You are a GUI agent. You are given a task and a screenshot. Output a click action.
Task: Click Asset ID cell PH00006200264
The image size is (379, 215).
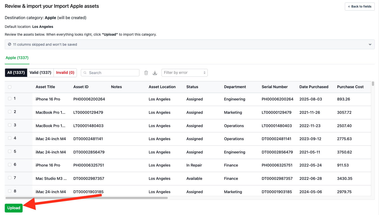89,99
